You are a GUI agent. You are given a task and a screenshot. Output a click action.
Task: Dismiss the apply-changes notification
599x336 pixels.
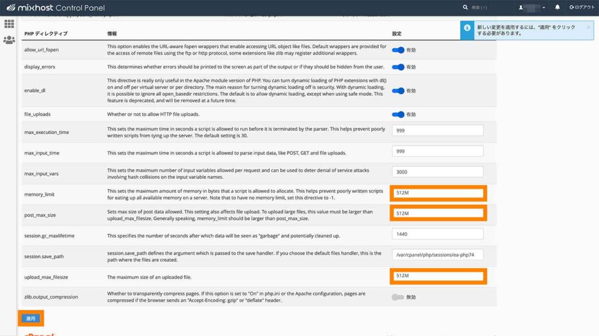588,27
